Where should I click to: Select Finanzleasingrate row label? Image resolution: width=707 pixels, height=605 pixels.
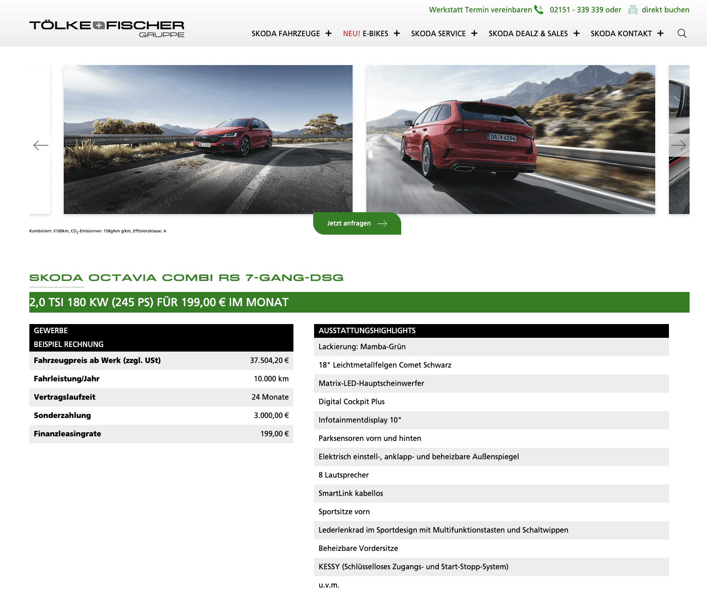tap(67, 434)
